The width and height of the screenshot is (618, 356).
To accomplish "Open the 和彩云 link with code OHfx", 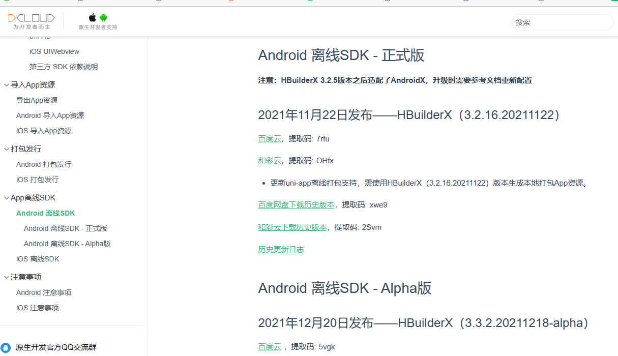I will [x=269, y=161].
